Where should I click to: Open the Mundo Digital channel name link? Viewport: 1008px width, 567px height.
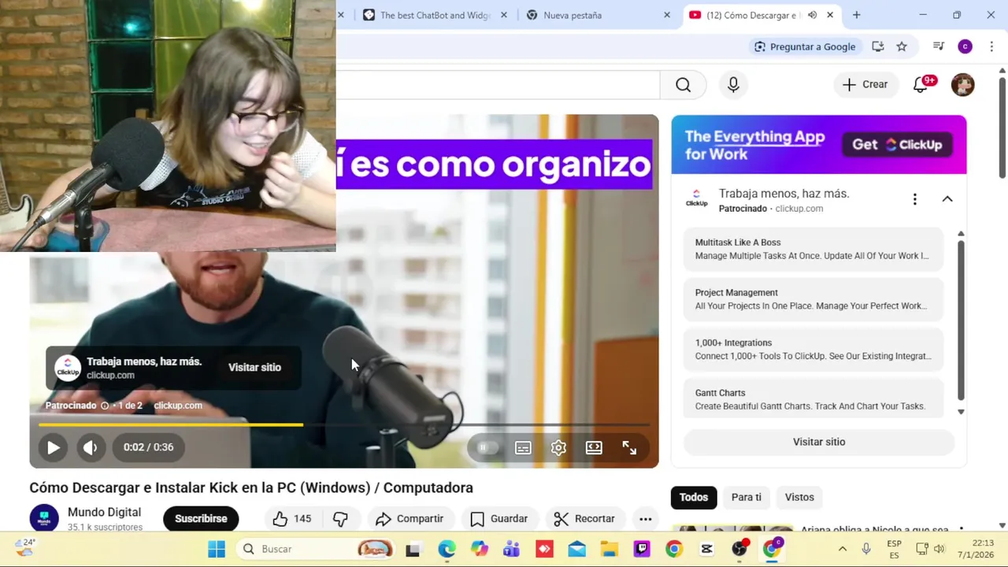click(x=104, y=512)
